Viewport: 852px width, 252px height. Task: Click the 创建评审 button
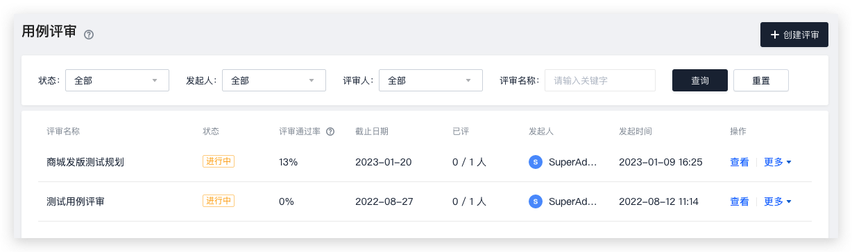tap(794, 35)
